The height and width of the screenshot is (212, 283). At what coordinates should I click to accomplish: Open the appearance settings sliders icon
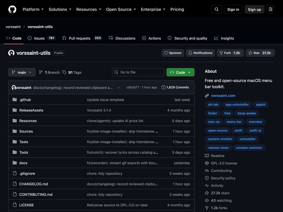270,9
